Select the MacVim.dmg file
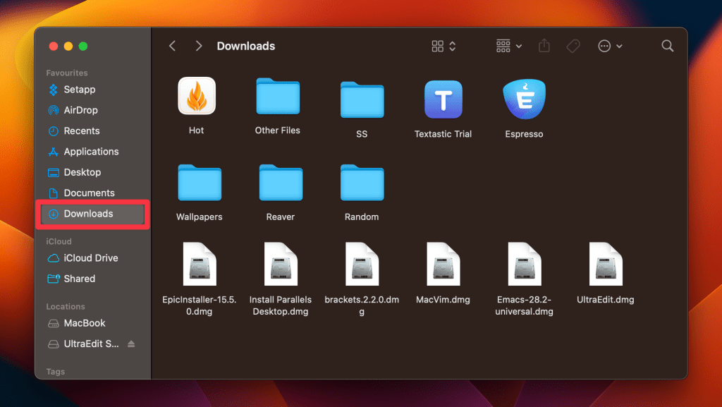The width and height of the screenshot is (722, 407). click(443, 264)
